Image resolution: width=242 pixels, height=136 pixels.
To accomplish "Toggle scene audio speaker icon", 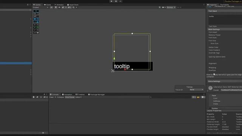I will point(59,8).
